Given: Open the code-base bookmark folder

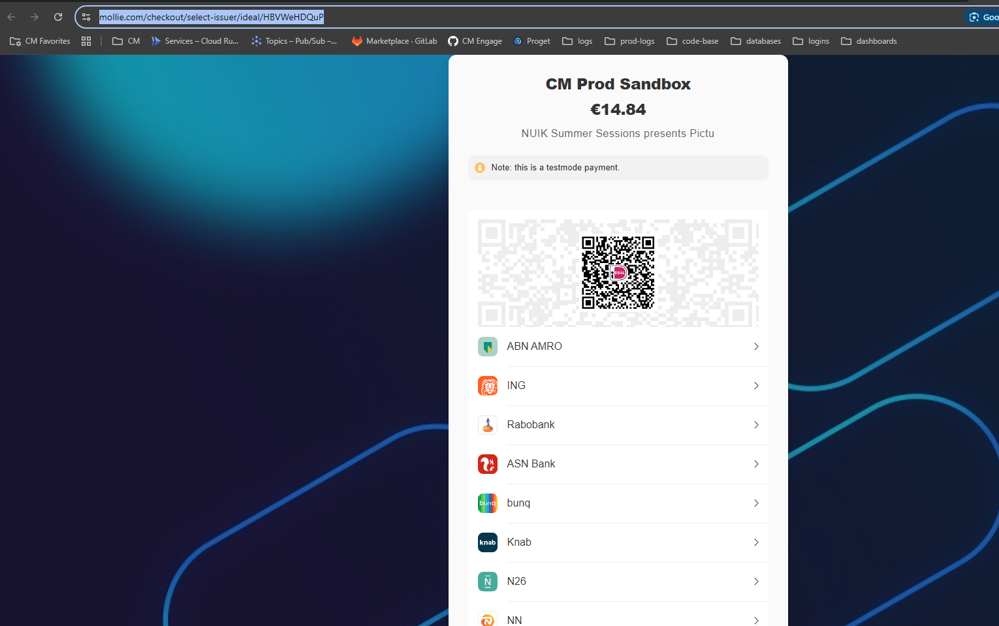Looking at the screenshot, I should 692,41.
